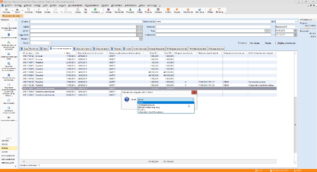Open Aperçu print preview
The height and width of the screenshot is (172, 317).
[78, 11]
